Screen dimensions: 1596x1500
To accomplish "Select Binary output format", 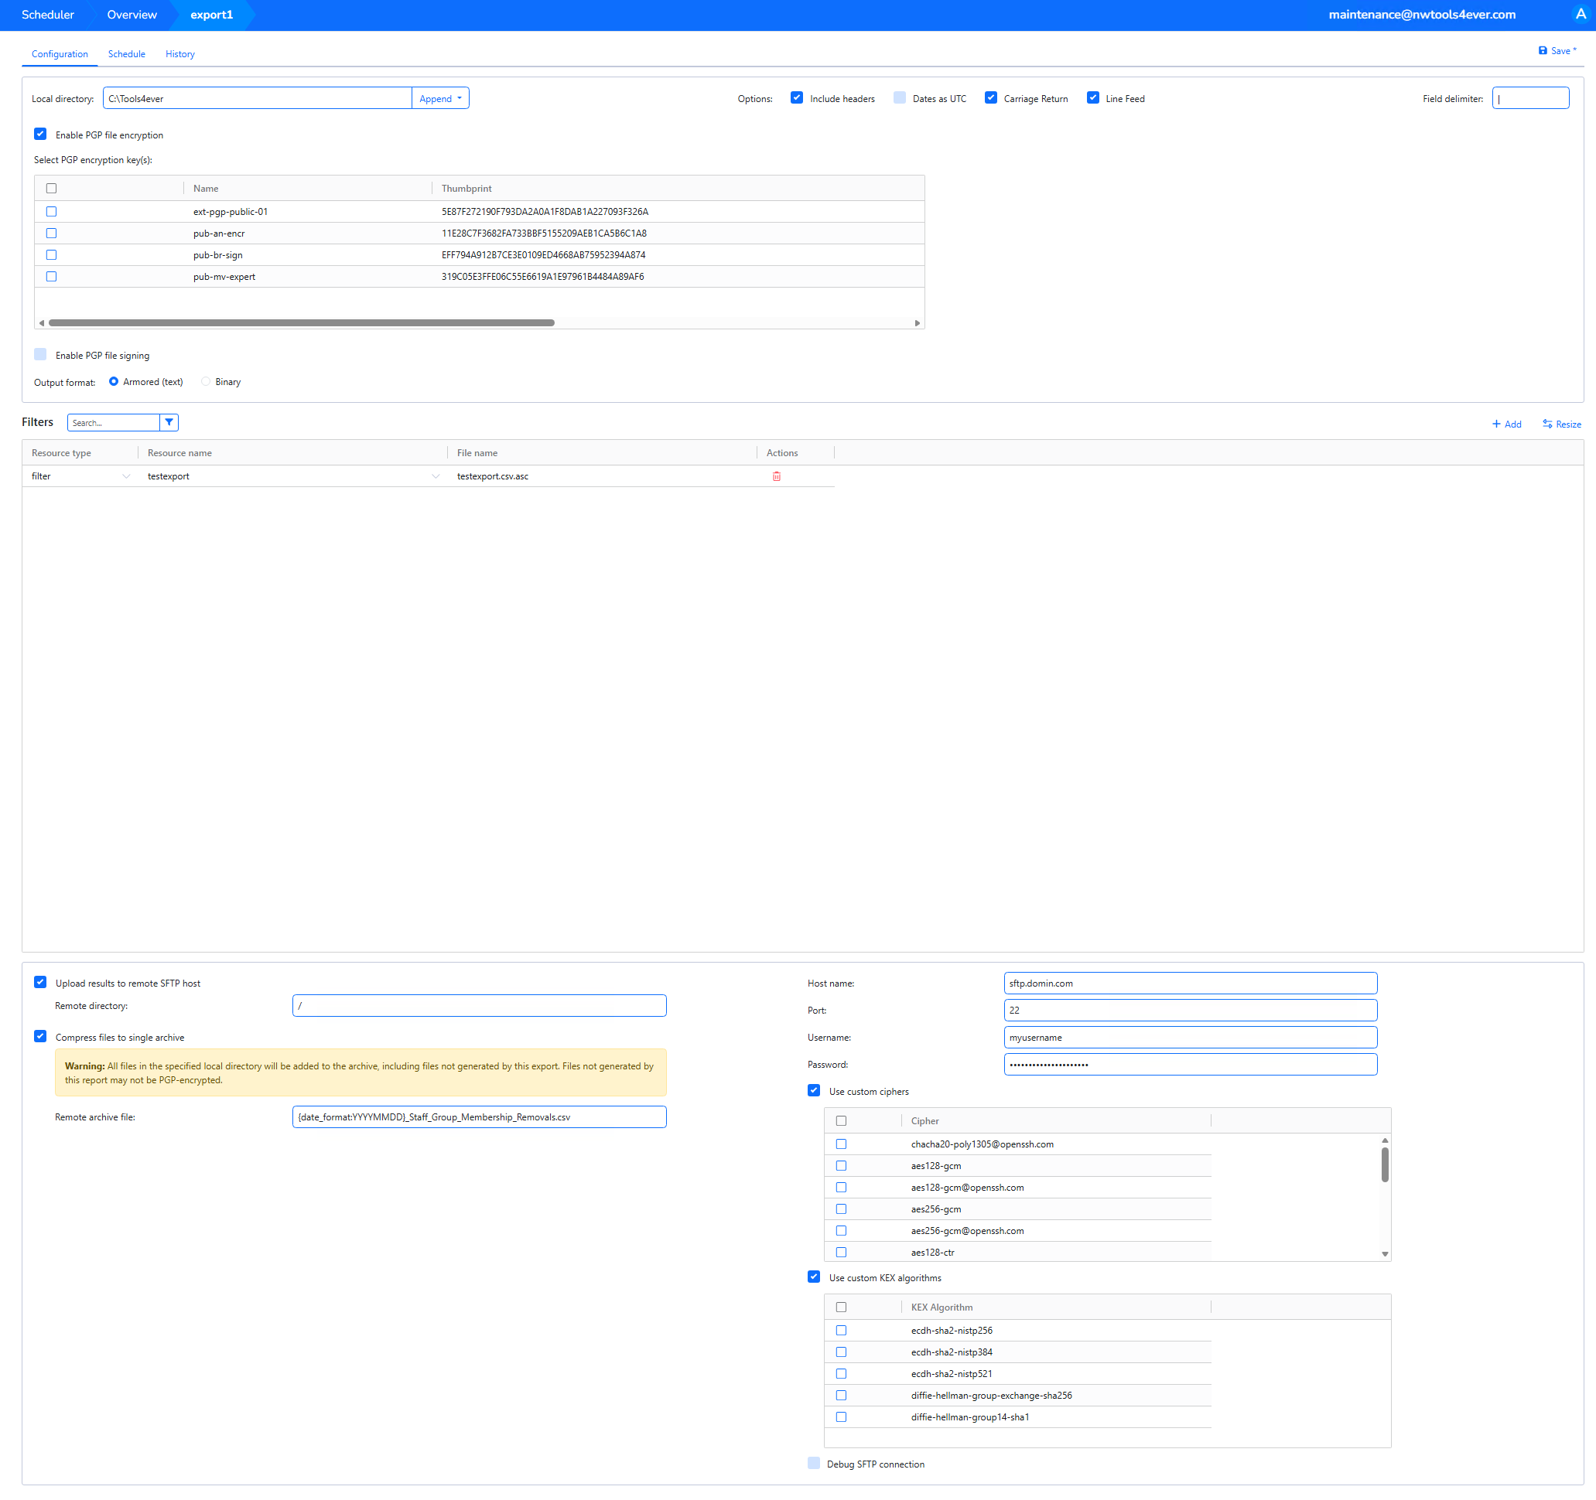I will click(207, 381).
